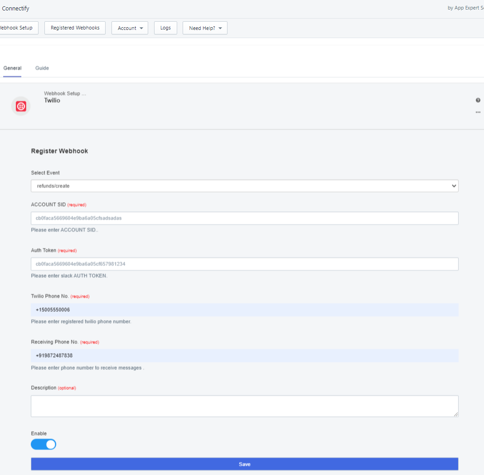Click the Register Webhook heading
This screenshot has height=475, width=484.
pyautogui.click(x=59, y=151)
